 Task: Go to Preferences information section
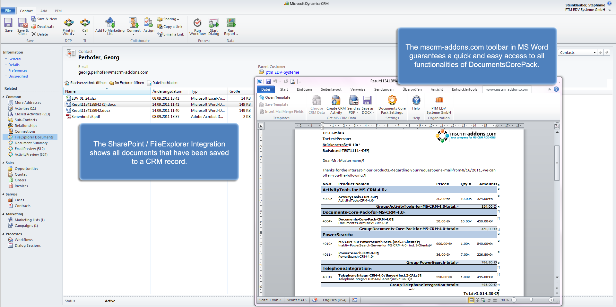click(x=18, y=71)
